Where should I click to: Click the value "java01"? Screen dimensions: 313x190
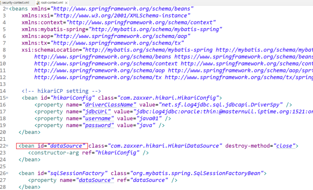149,118
